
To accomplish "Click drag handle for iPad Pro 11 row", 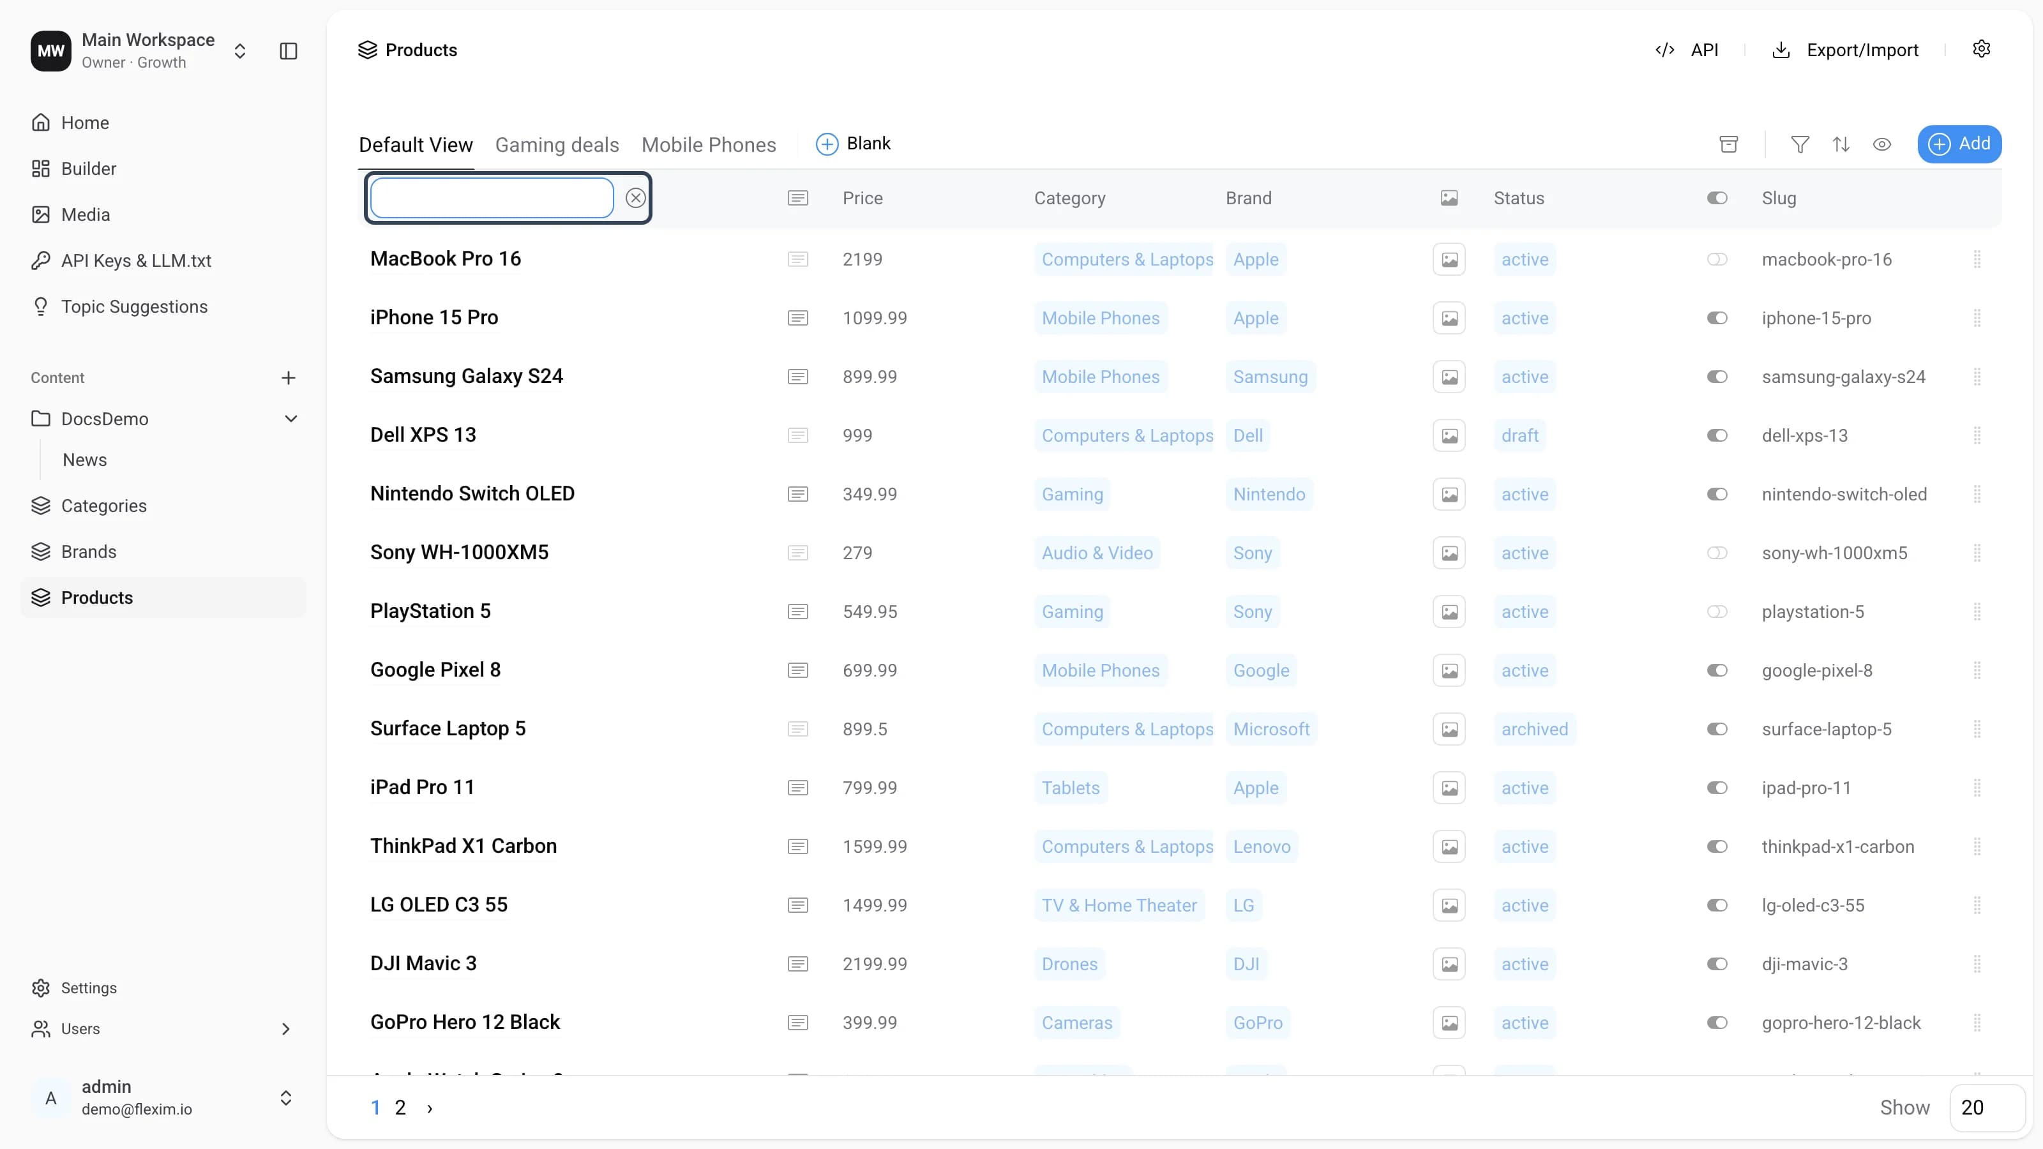I will [x=1977, y=788].
